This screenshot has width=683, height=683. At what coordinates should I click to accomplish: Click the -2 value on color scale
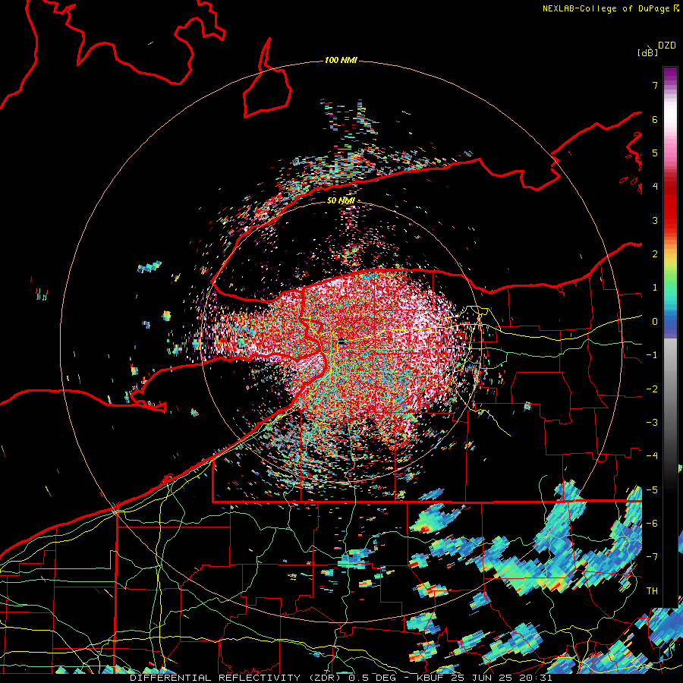pos(652,389)
